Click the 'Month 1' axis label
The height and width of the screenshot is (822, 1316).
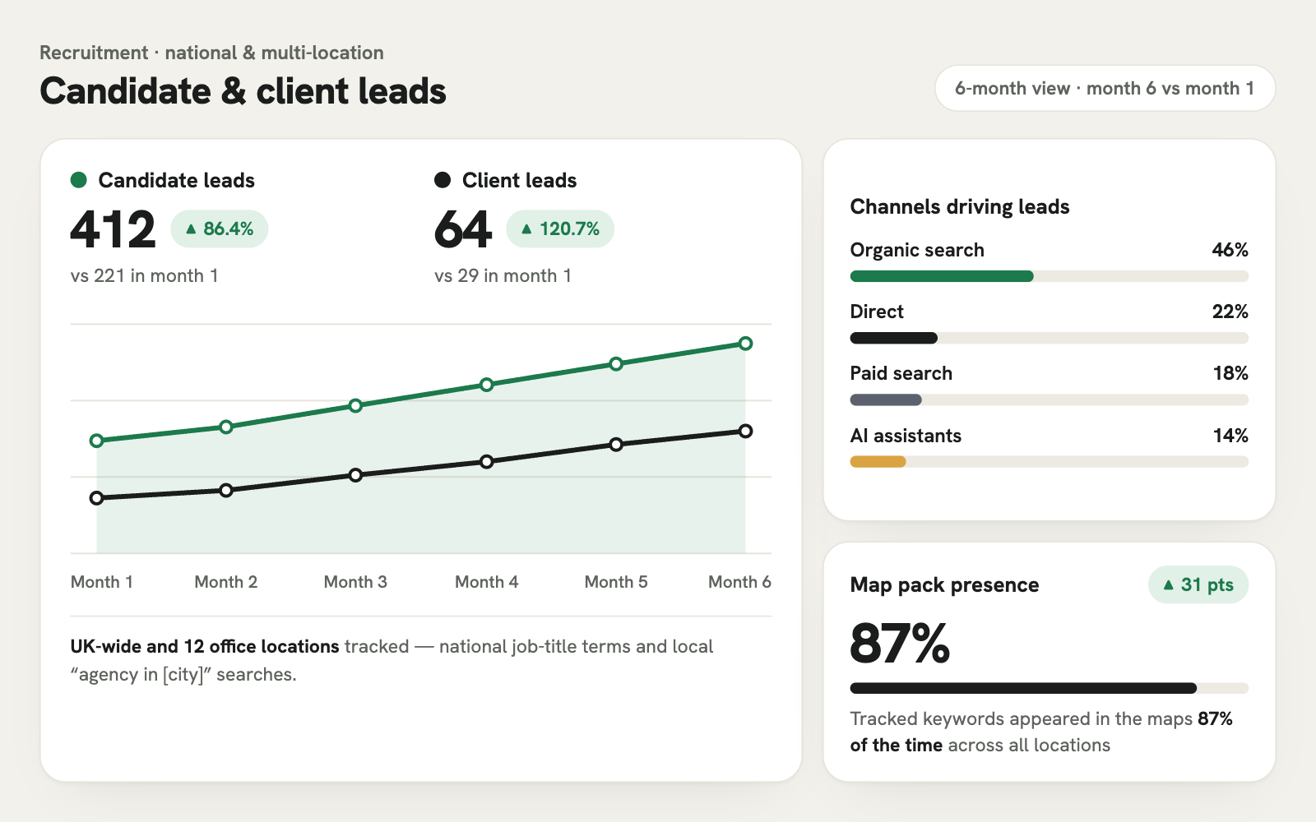coord(102,582)
